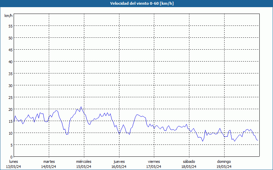Select the 'jueves' day label

(x=119, y=161)
